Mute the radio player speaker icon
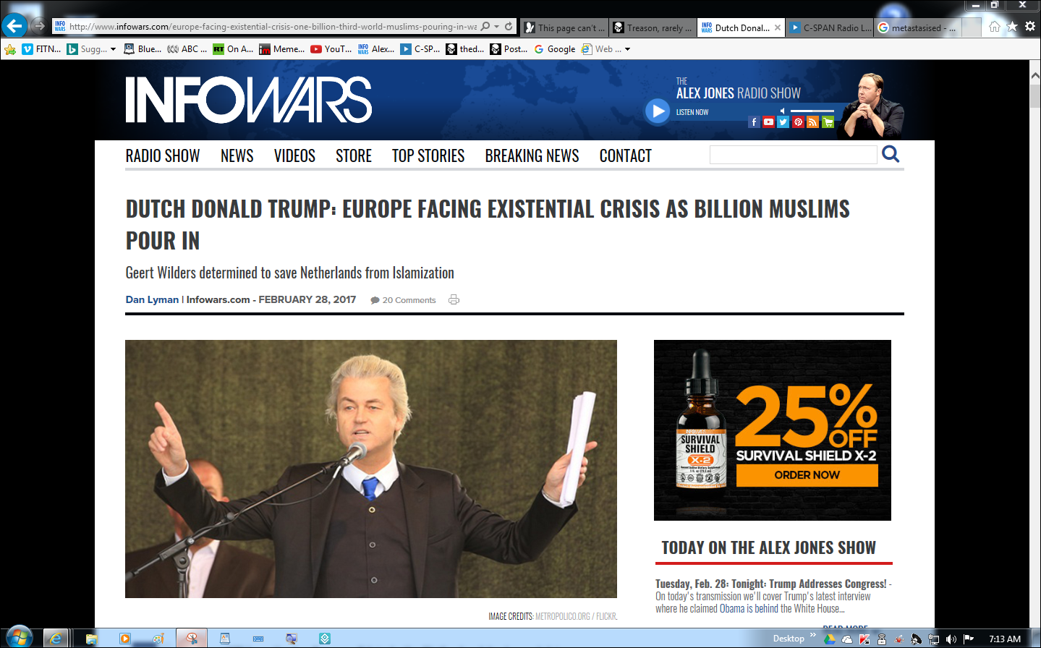 click(x=783, y=111)
